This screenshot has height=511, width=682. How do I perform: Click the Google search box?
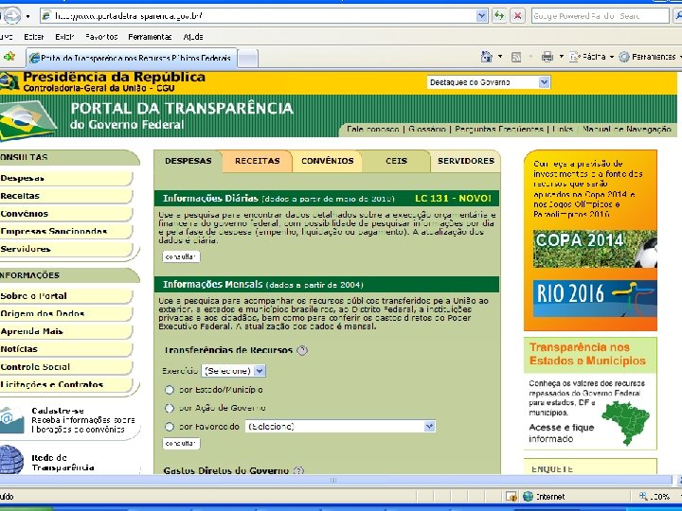click(601, 16)
